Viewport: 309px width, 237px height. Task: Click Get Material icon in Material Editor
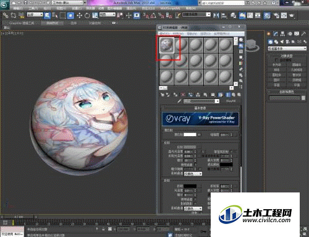[x=163, y=95]
